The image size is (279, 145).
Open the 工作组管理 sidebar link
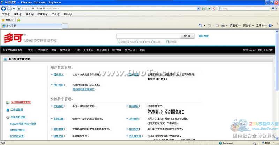pyautogui.click(x=17, y=110)
